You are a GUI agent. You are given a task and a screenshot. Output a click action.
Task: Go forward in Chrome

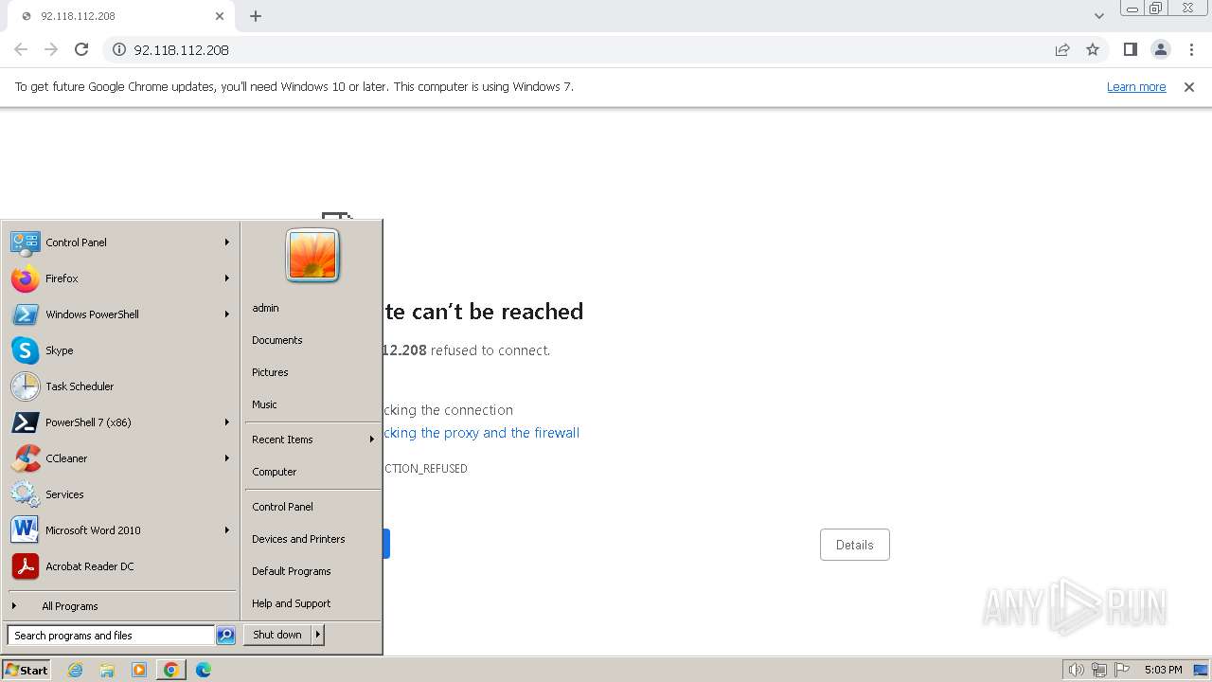pyautogui.click(x=51, y=49)
